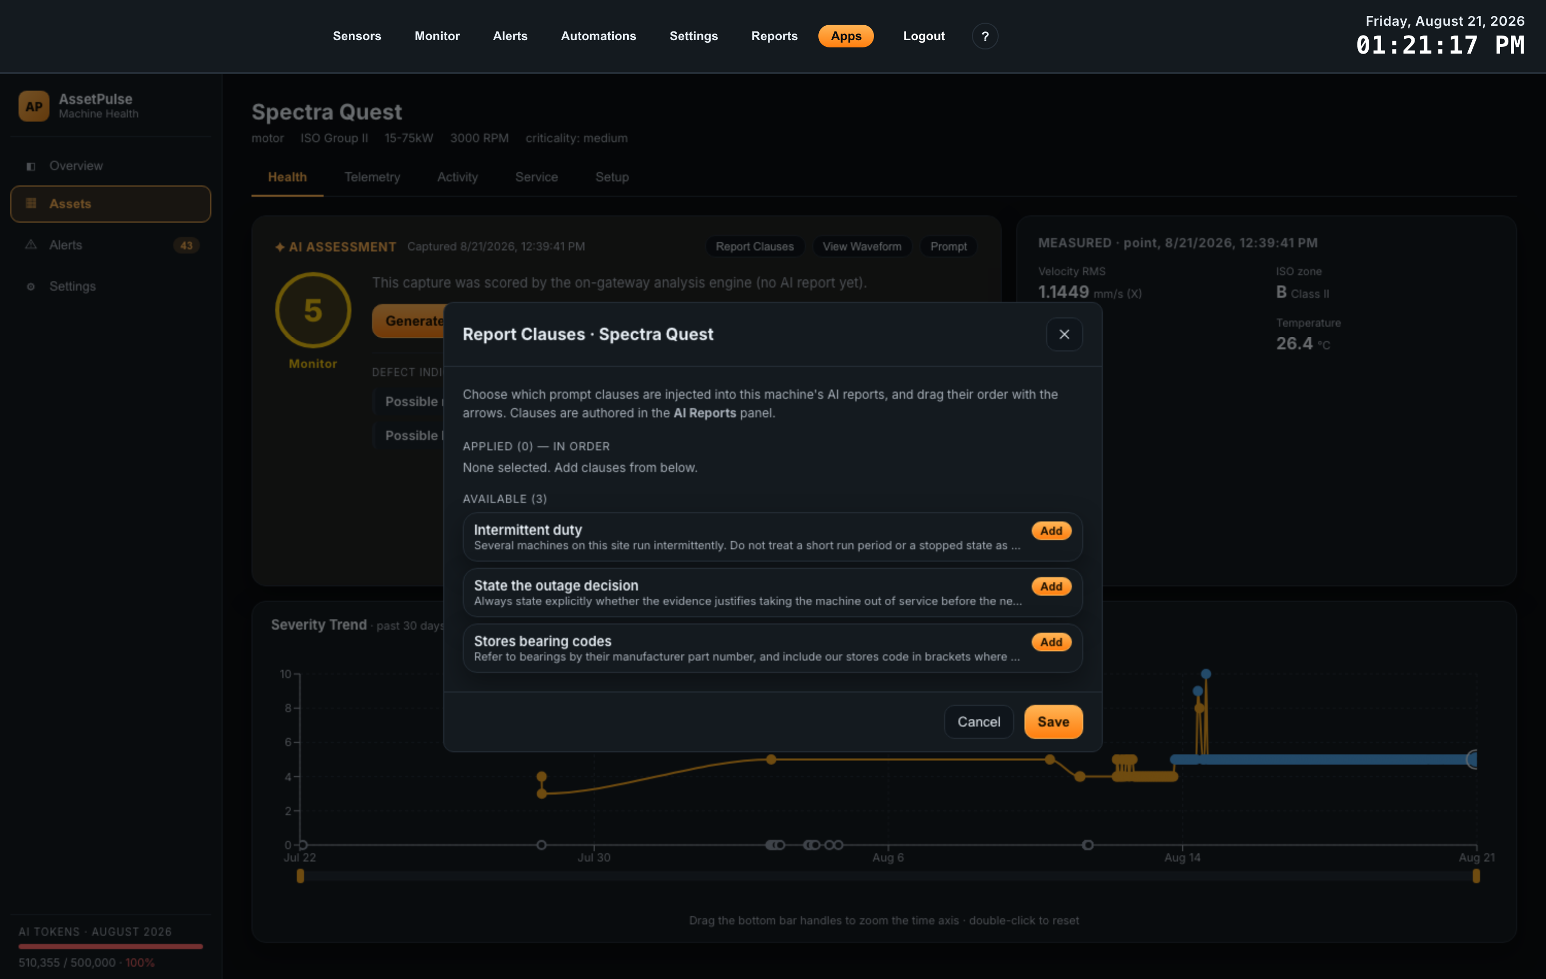The width and height of the screenshot is (1546, 979).
Task: Click the left zoom handle under Jul 22
Action: tap(300, 875)
